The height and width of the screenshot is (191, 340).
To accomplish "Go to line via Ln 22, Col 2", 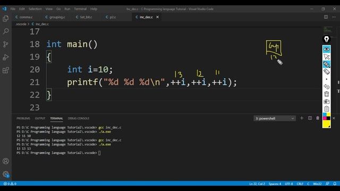I will click(257, 184).
